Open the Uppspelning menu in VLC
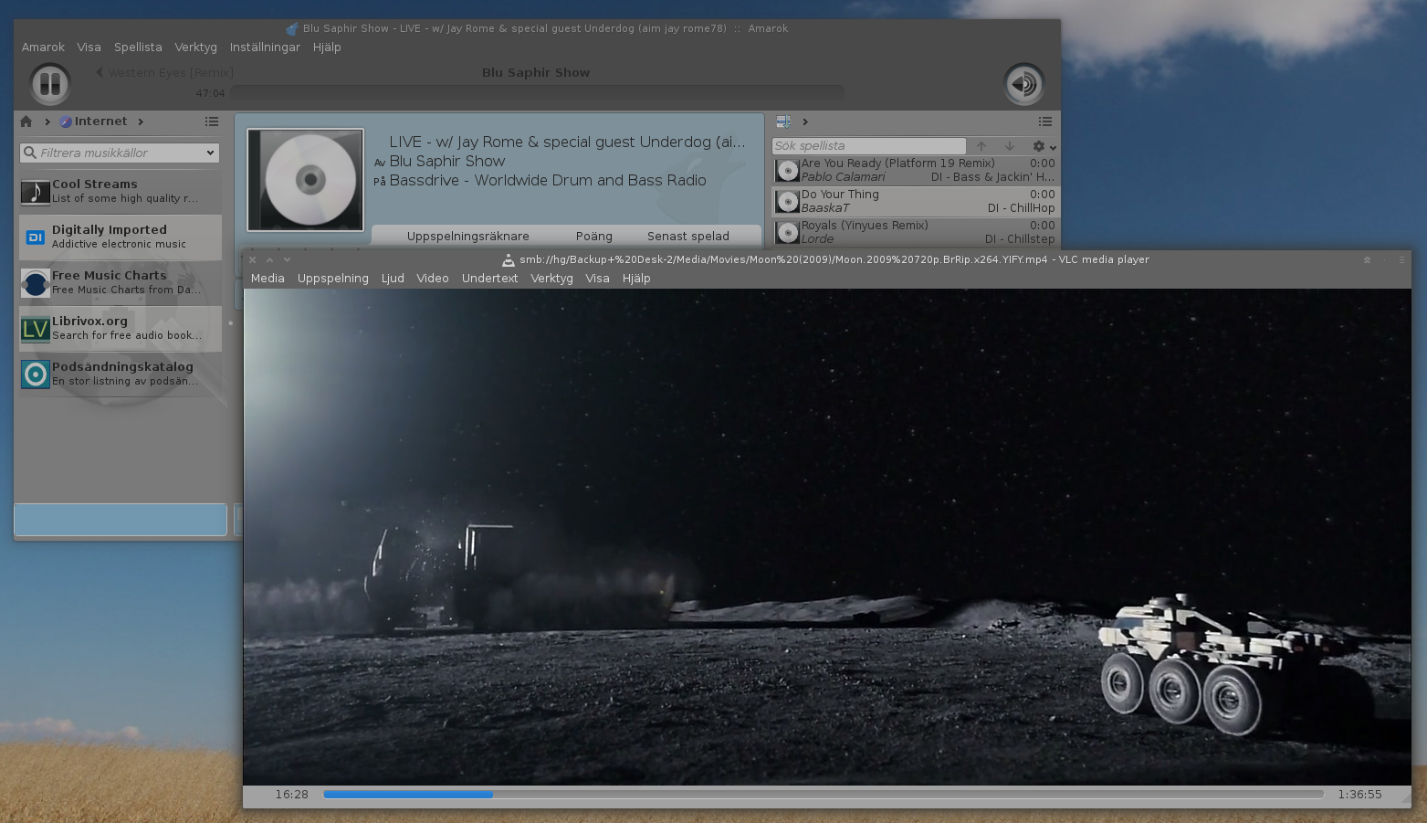This screenshot has height=823, width=1427. point(333,278)
